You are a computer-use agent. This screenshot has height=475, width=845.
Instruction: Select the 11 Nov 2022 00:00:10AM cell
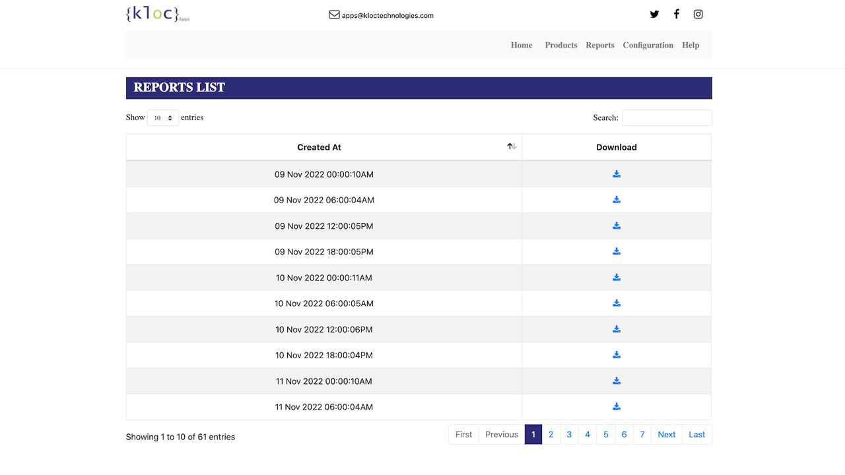[324, 381]
